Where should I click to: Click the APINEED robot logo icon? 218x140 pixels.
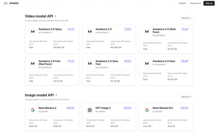click(x=6, y=3)
